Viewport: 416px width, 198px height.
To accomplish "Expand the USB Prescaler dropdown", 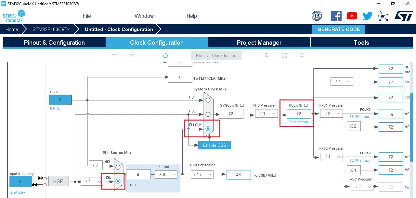I will coord(202,174).
